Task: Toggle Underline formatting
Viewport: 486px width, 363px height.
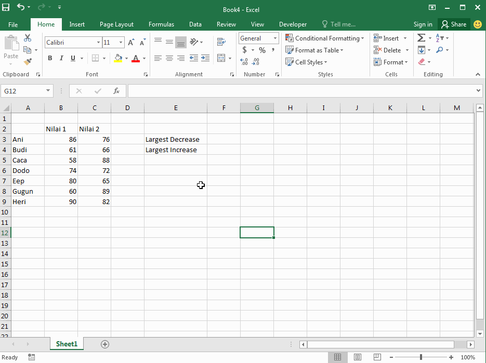Action: tap(72, 58)
